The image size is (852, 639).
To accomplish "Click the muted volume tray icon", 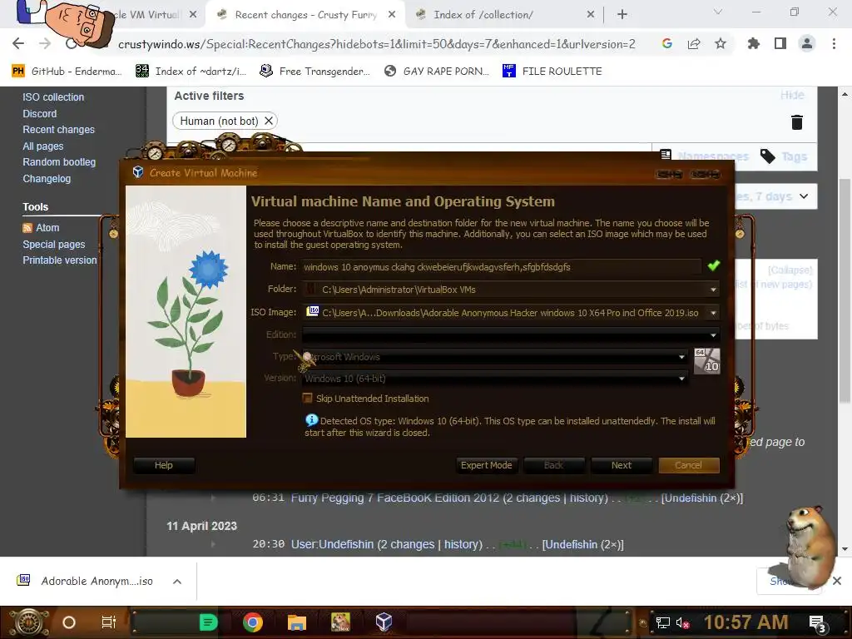I will point(683,622).
